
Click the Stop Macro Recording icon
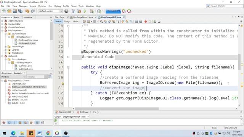click(150, 22)
